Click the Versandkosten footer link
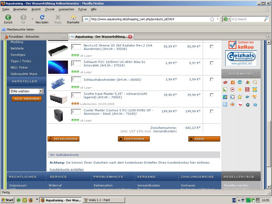 tap(149, 185)
